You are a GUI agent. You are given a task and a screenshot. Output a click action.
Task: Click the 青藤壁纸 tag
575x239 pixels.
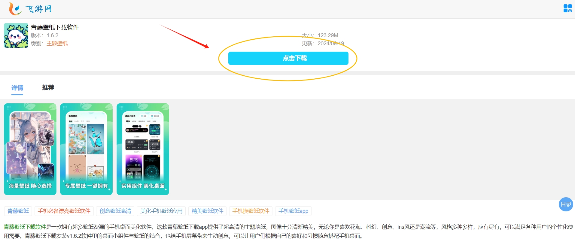tap(18, 211)
